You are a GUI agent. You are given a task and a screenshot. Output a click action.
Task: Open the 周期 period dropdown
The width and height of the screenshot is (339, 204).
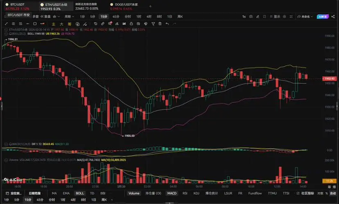click(x=69, y=16)
